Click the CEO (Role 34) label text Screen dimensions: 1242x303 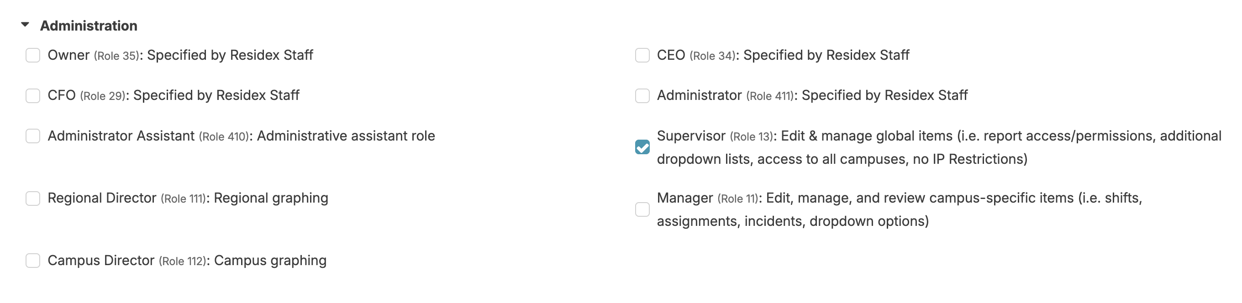(x=783, y=55)
